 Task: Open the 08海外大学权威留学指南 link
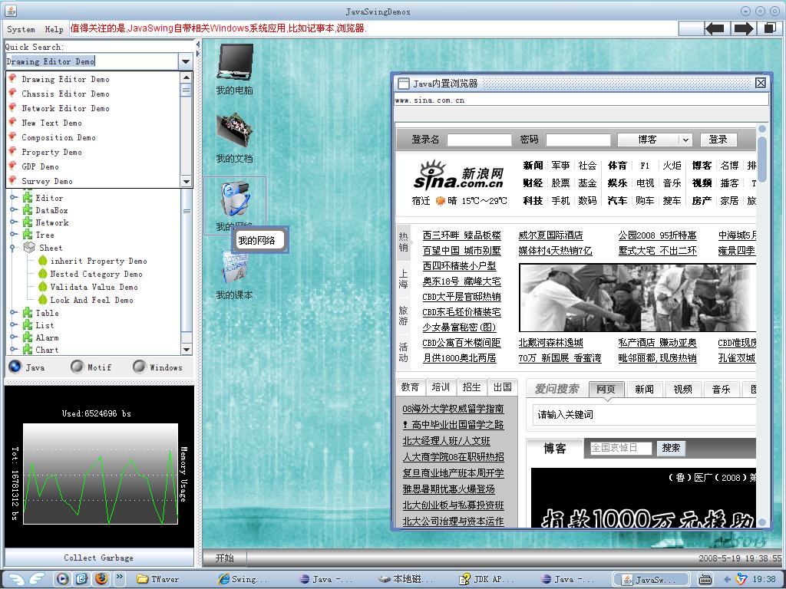point(453,409)
